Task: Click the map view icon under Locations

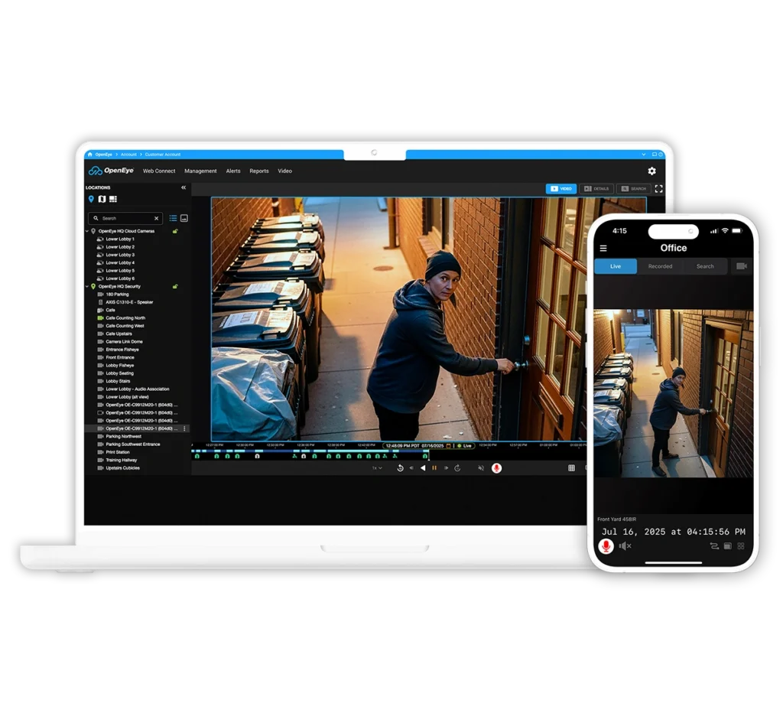Action: [102, 200]
